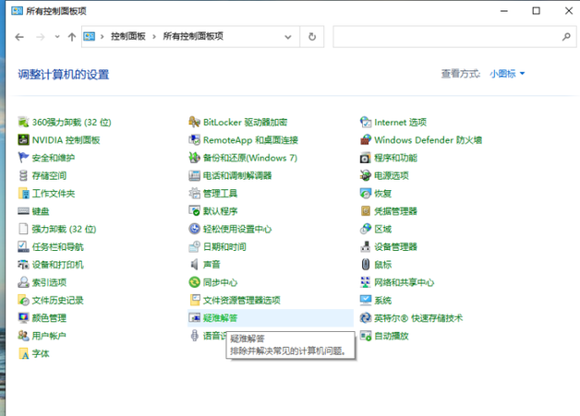Screen dimensions: 580x416
Task: Click the 设备管理器 icon
Action: pyautogui.click(x=366, y=246)
